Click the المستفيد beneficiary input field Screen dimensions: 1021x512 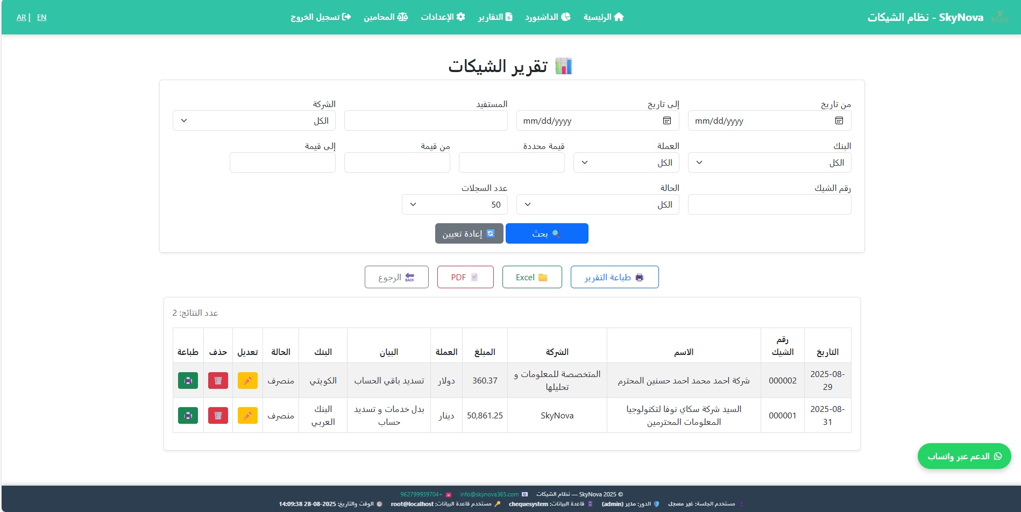click(x=426, y=121)
